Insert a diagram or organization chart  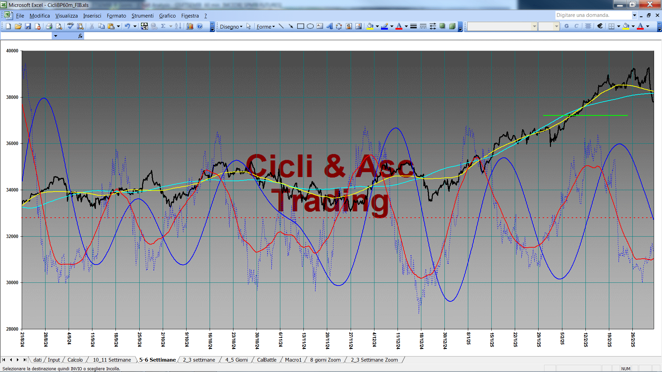pos(339,26)
